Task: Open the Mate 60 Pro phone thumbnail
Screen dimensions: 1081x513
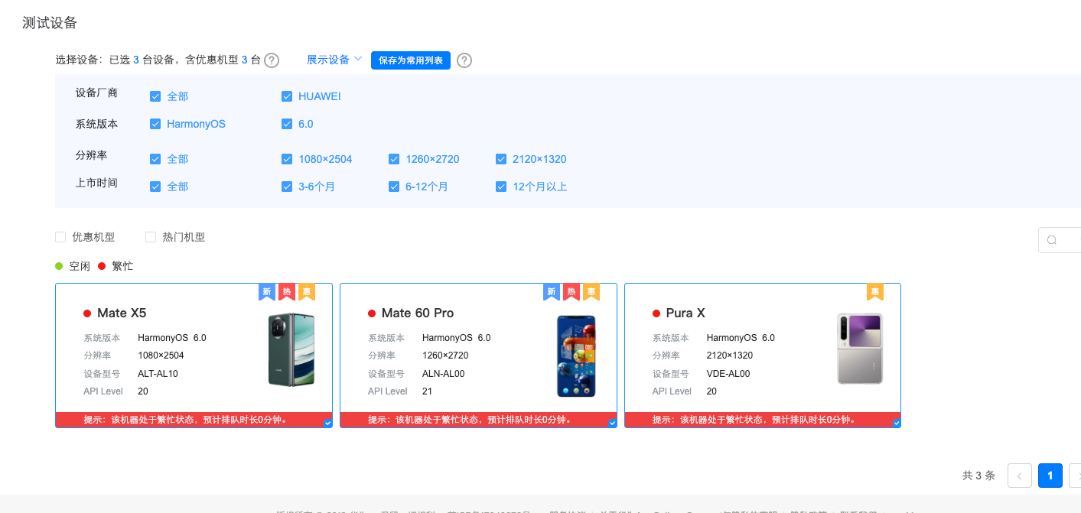Action: click(x=576, y=356)
